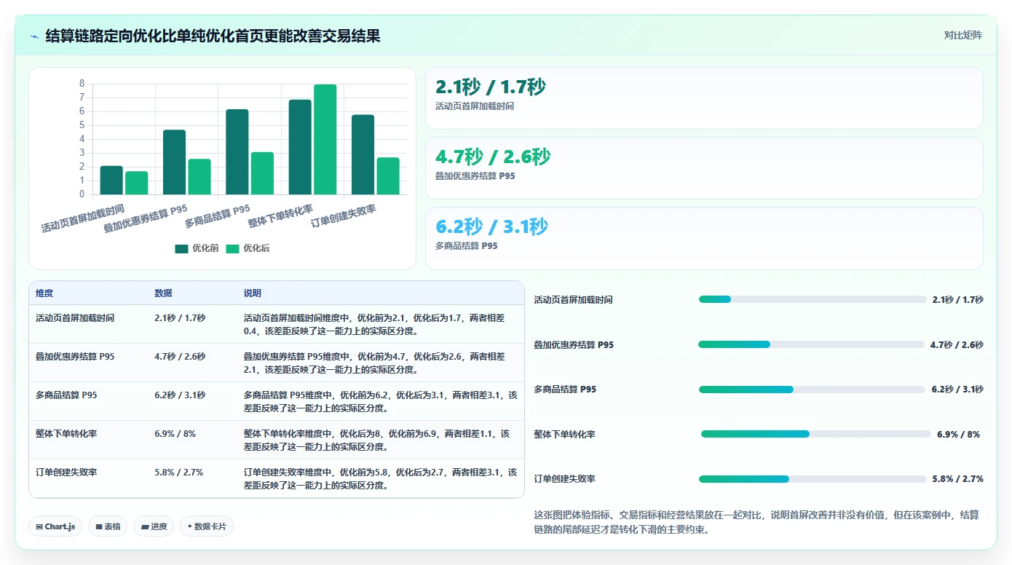Toggle the 优化前 legend entry in chart
1012x565 pixels.
197,248
